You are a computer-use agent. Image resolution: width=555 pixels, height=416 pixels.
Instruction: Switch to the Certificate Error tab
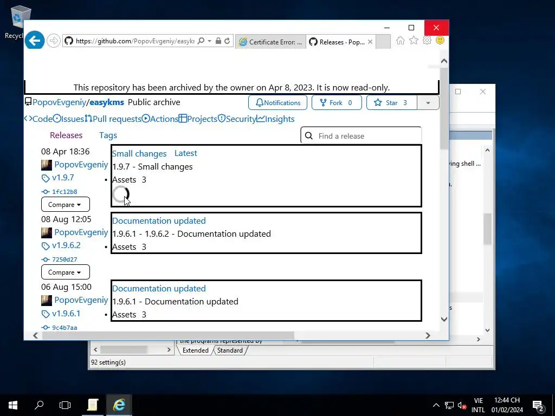[270, 42]
